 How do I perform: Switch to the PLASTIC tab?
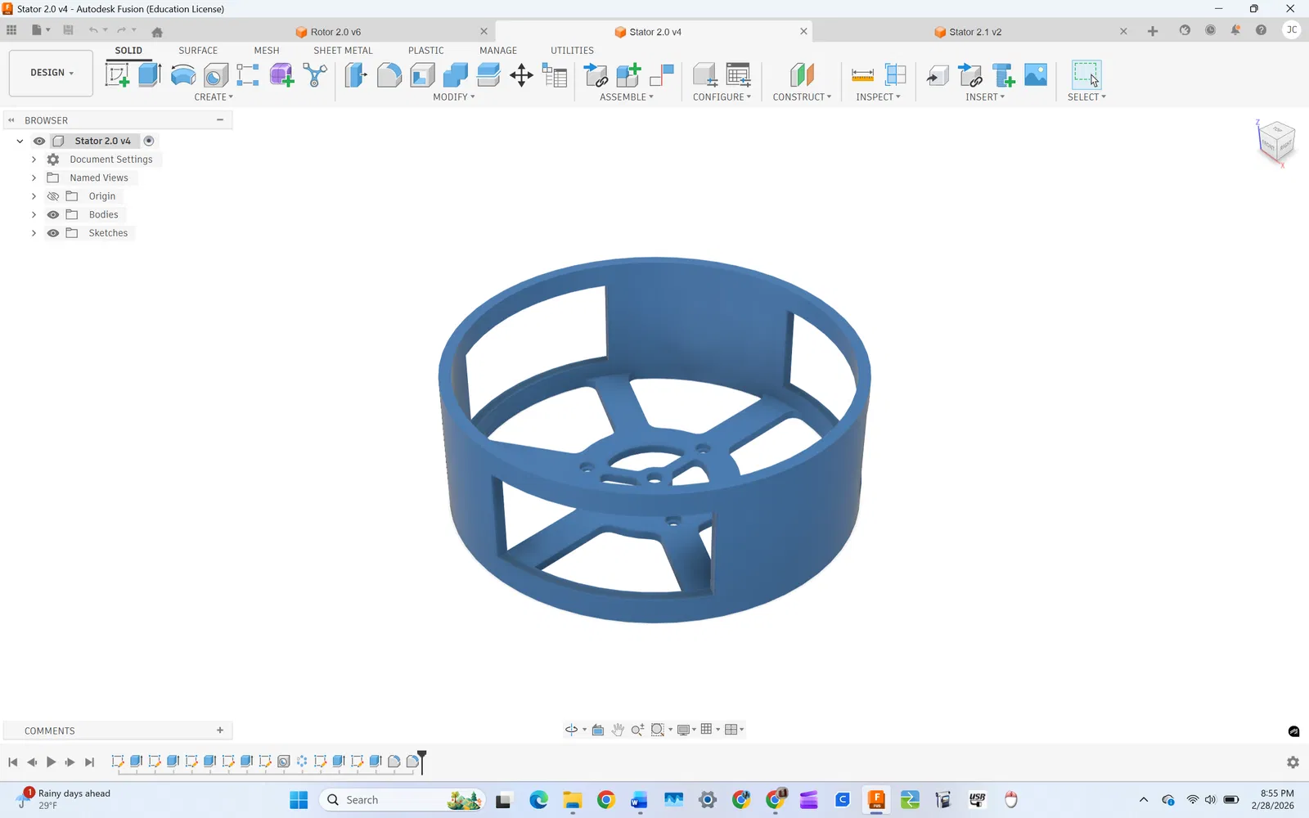click(x=426, y=51)
